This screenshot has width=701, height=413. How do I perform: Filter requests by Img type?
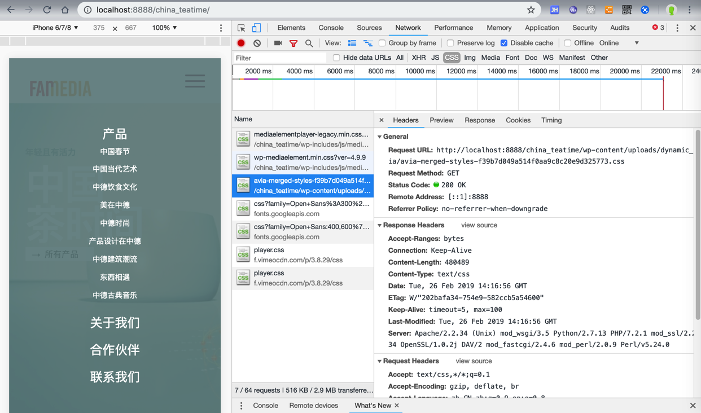470,58
